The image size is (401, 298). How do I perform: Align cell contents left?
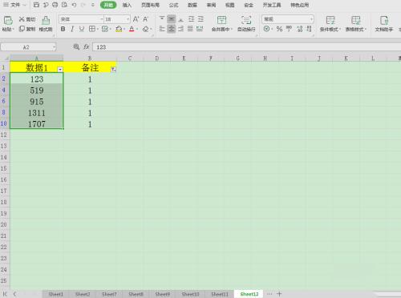click(x=162, y=29)
